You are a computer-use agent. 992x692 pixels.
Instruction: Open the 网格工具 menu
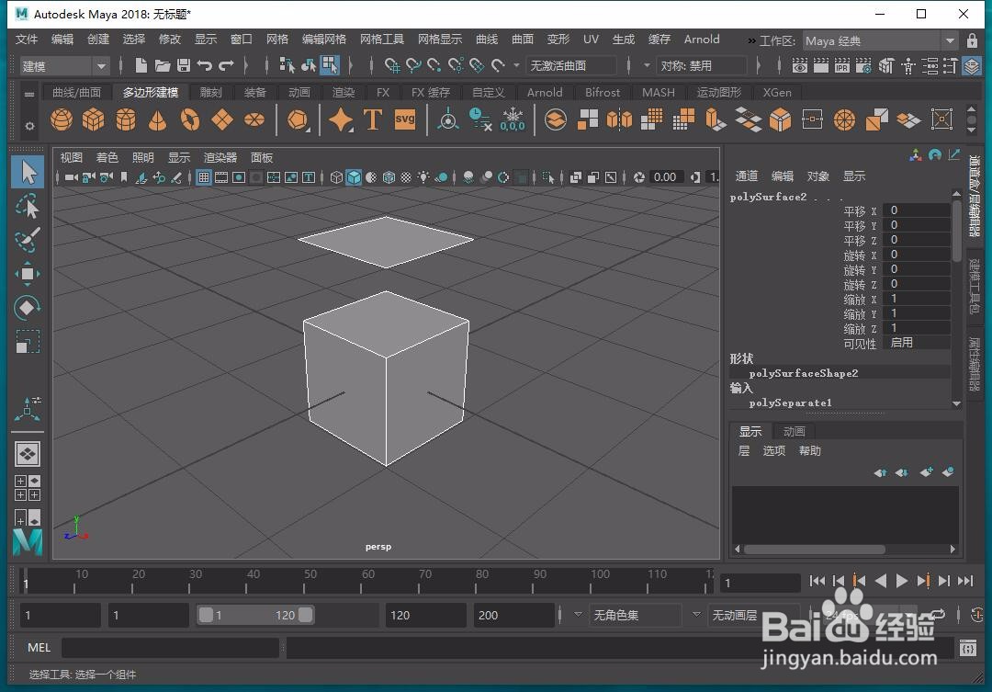[x=381, y=40]
